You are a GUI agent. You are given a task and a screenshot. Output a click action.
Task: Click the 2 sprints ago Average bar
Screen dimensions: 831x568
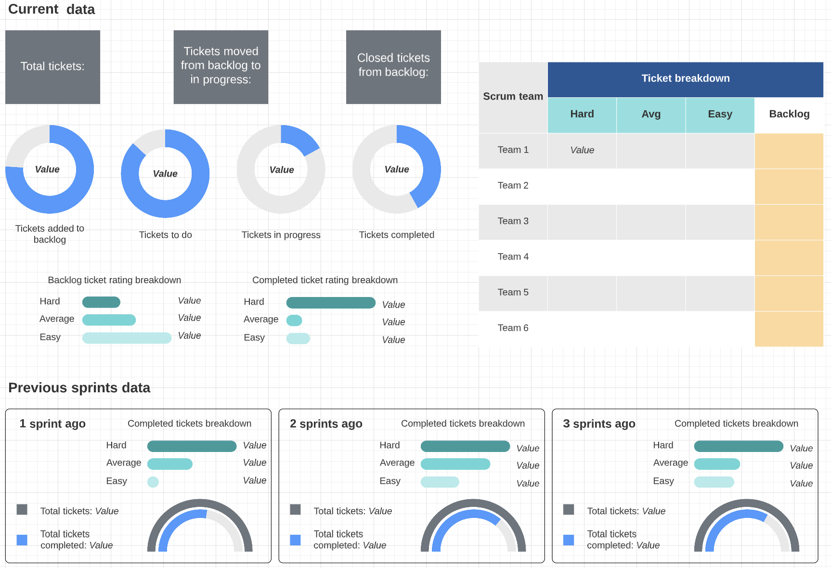click(x=455, y=464)
